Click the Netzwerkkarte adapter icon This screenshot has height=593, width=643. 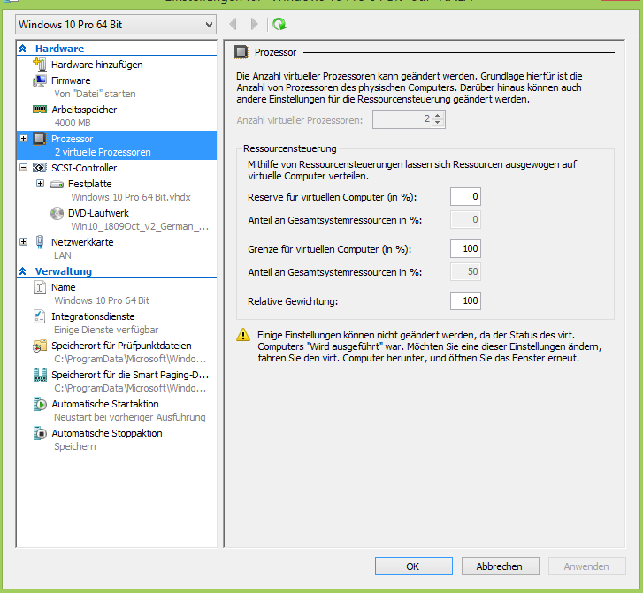(40, 242)
